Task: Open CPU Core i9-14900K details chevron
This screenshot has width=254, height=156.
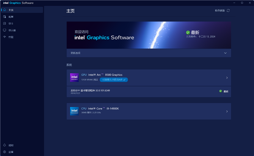Action: 227,111
